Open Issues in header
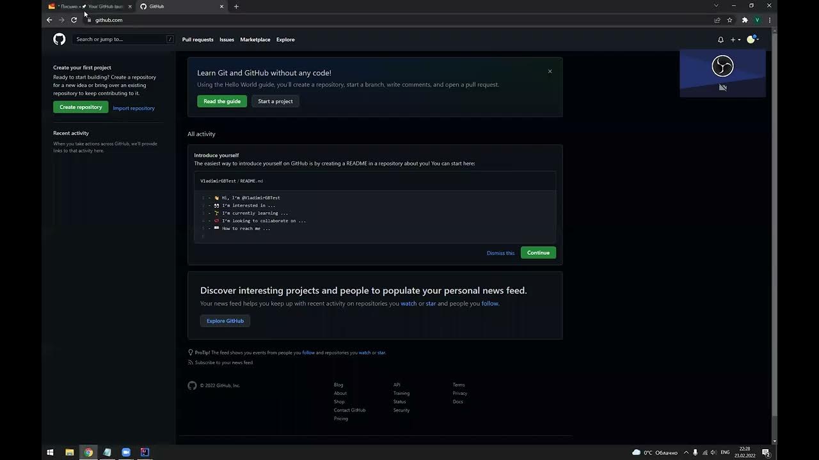819x460 pixels. 227,40
